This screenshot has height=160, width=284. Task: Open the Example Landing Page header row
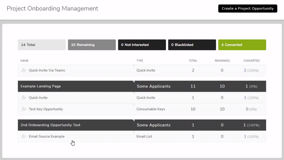pos(142,86)
